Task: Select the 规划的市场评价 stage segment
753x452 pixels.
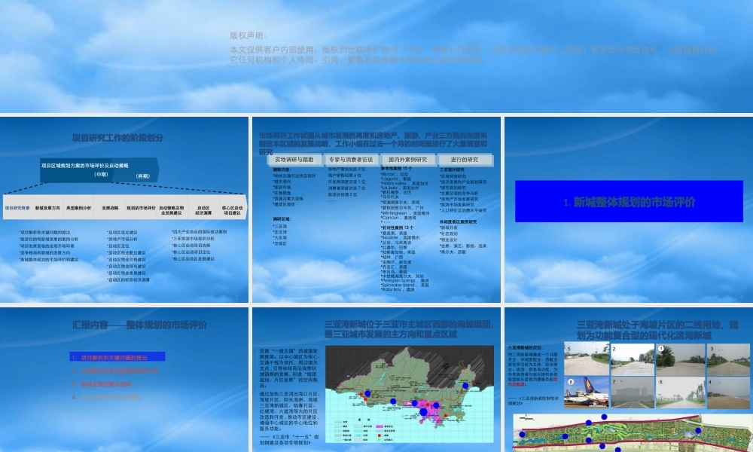Action: tap(142, 208)
